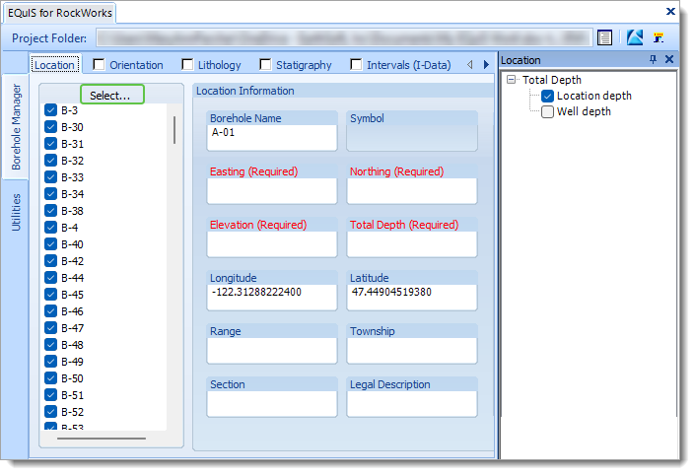This screenshot has width=695, height=475.
Task: Click the Project Folder path field
Action: (x=344, y=38)
